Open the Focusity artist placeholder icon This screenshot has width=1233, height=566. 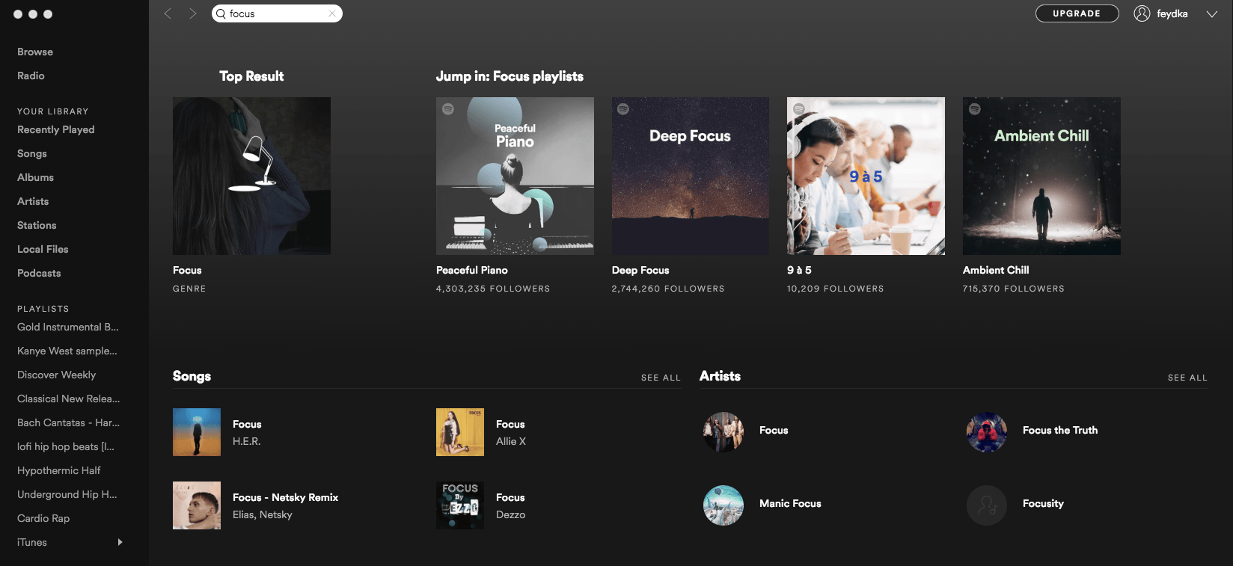tap(987, 505)
